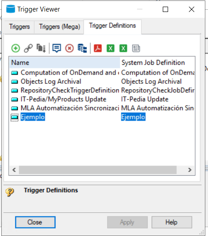Switch to the Triggers tab
The height and width of the screenshot is (236, 208).
click(20, 27)
